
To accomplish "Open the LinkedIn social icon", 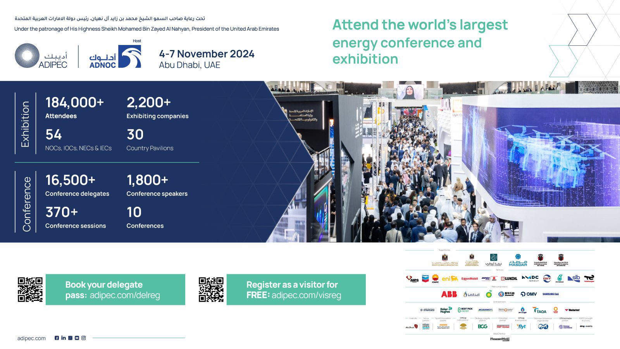I will coord(64,338).
